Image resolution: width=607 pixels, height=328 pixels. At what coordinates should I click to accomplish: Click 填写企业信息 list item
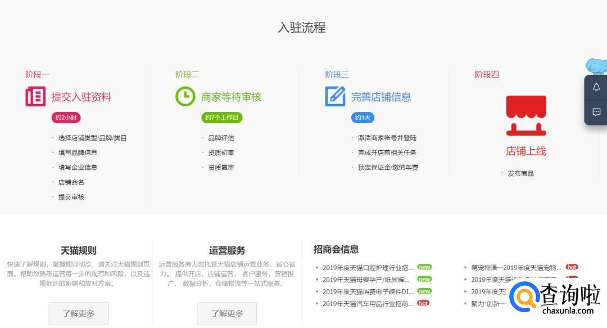tap(78, 168)
